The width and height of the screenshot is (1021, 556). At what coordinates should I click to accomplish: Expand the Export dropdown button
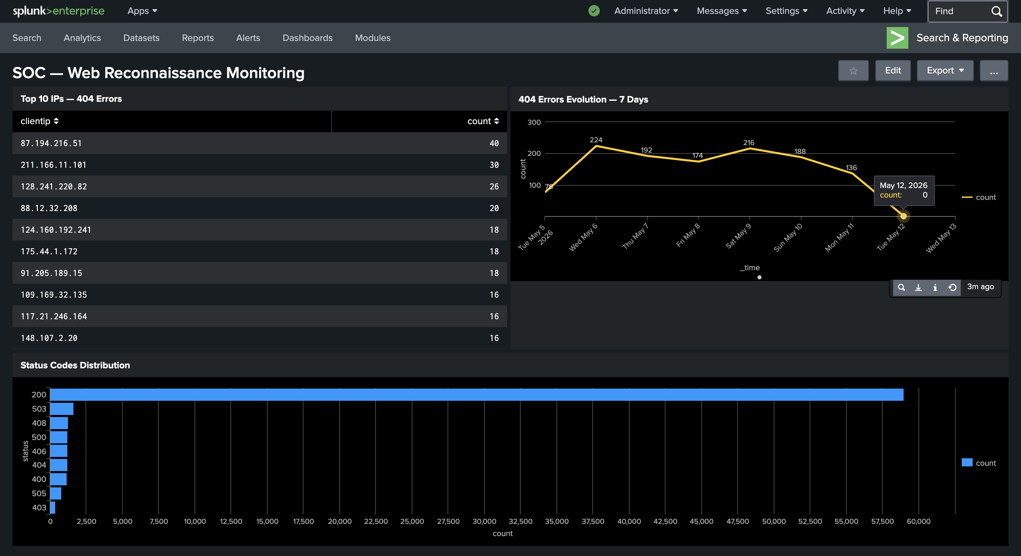click(945, 71)
